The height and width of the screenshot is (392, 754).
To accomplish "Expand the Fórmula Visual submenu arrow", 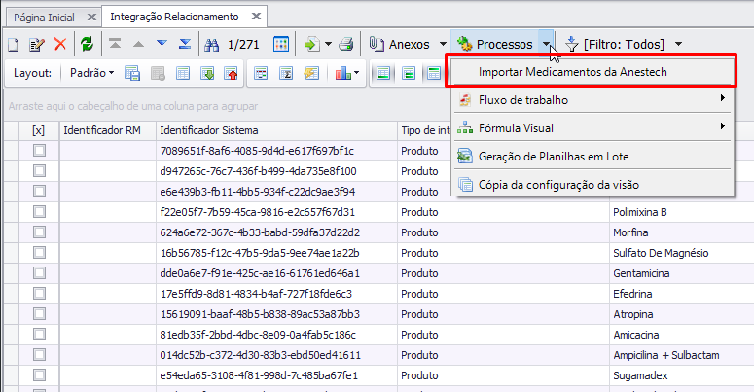I will click(722, 126).
